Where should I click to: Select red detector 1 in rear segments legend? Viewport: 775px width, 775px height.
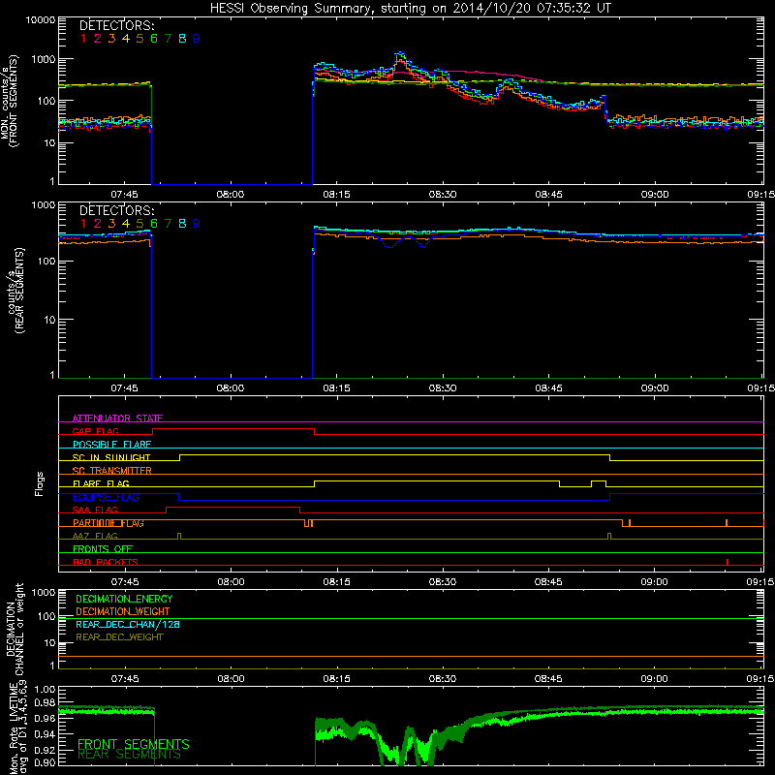click(x=83, y=224)
